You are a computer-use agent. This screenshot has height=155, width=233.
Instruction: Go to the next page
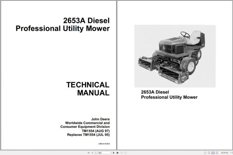114,153
